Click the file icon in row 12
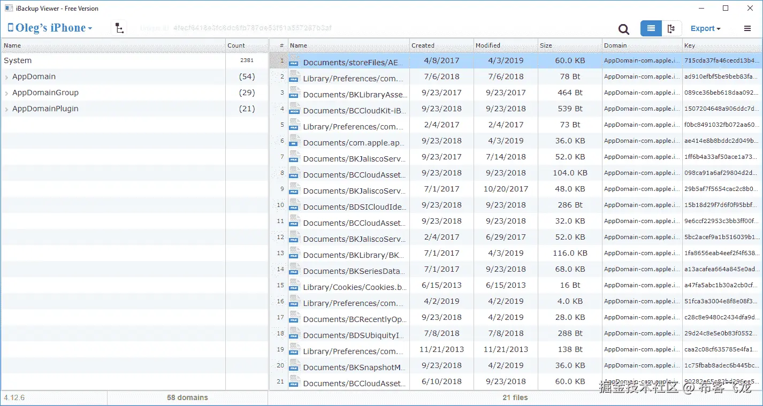This screenshot has height=406, width=763. [294, 237]
